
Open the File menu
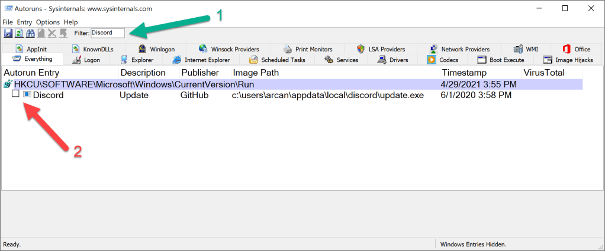(8, 22)
